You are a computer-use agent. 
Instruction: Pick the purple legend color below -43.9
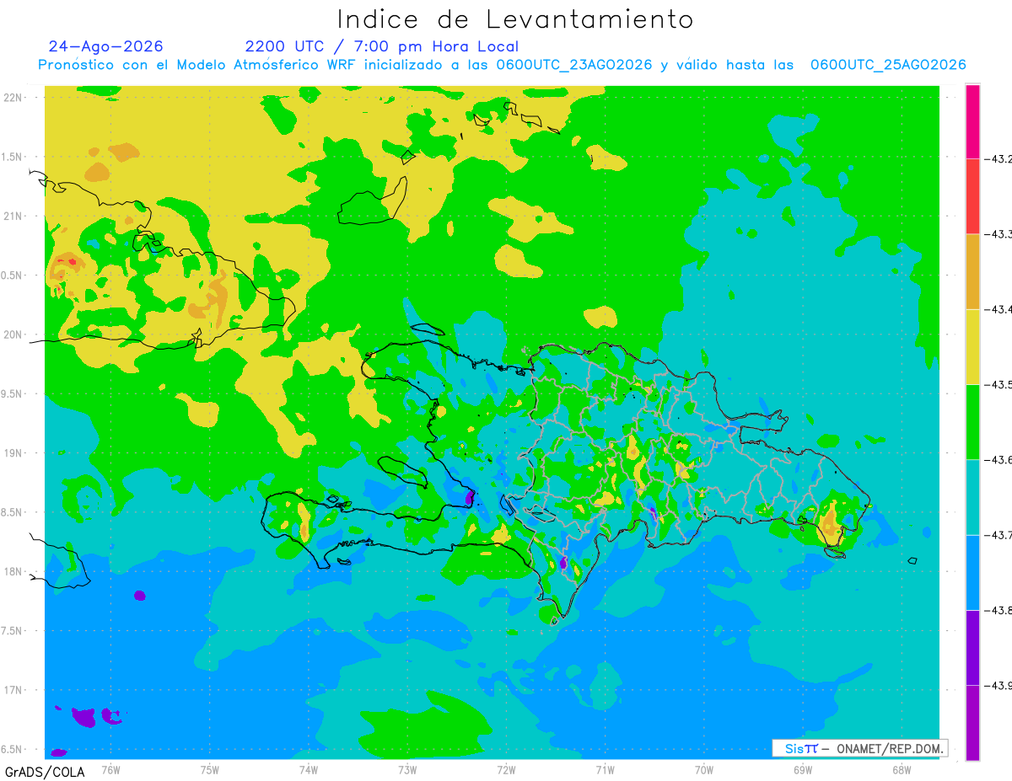(972, 722)
